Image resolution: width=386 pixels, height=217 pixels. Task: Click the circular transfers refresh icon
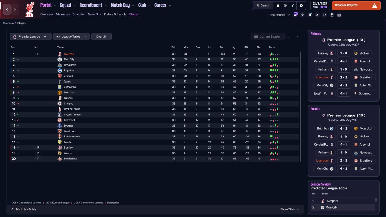click(324, 15)
